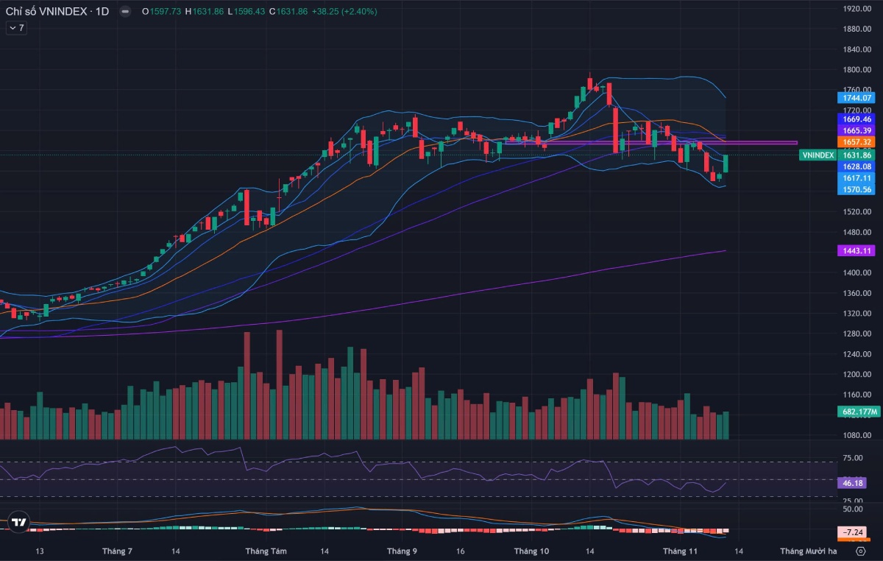Viewport: 883px width, 561px height.
Task: Click the orange 1657.32 moving average label
Action: [x=857, y=141]
